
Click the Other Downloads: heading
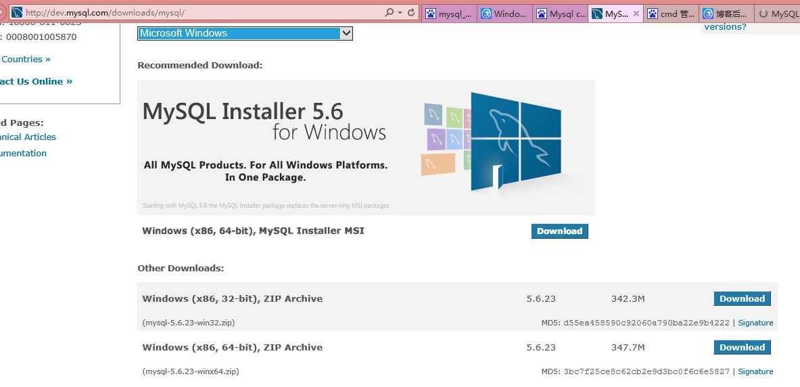tap(181, 268)
